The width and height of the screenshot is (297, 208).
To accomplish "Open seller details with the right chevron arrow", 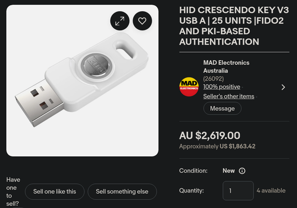I will point(283,87).
